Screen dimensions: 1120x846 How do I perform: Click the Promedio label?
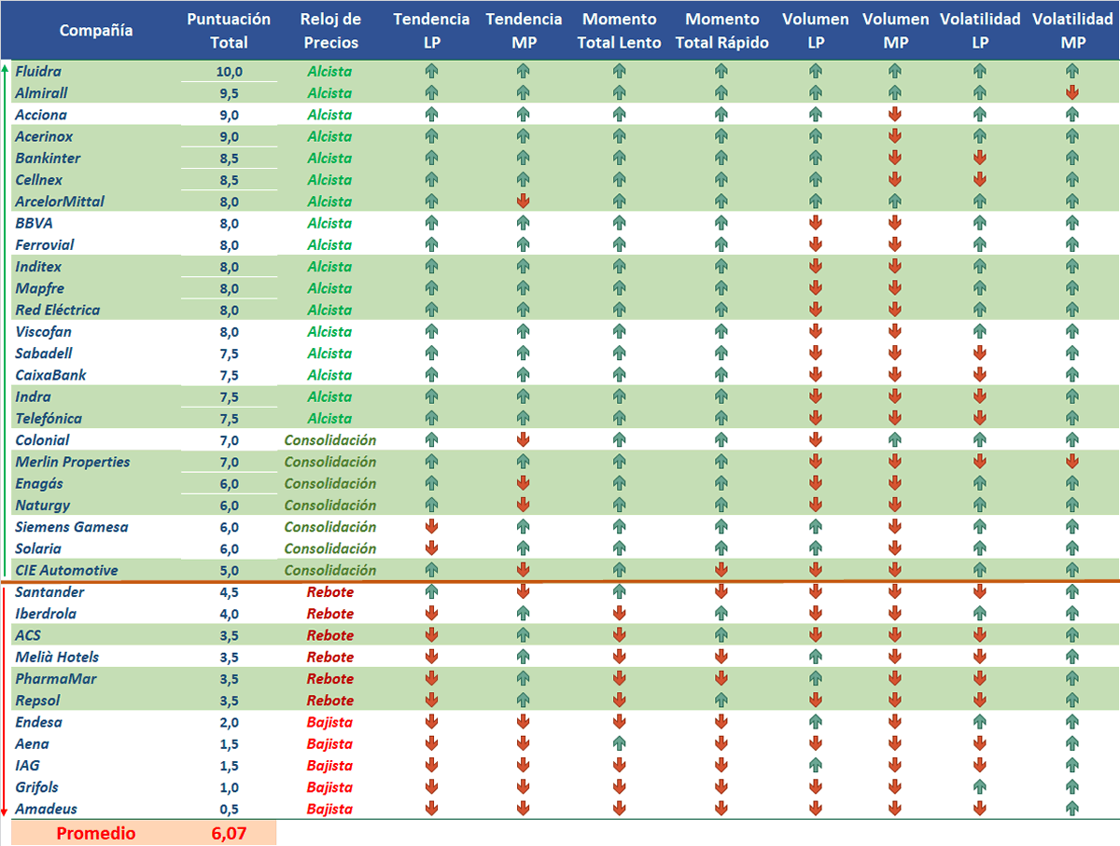click(x=96, y=833)
